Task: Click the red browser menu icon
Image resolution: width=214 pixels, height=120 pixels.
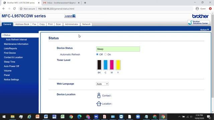Action: 210,9
